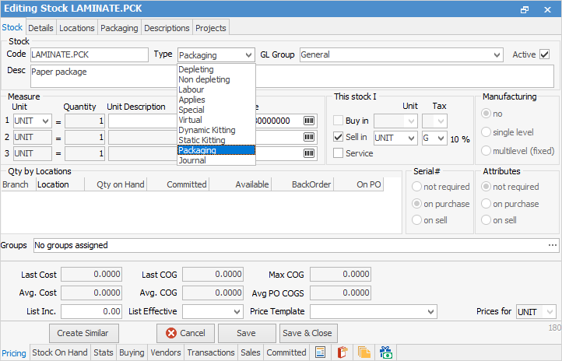Open barcode icon for unit row 3
The width and height of the screenshot is (562, 361).
[x=308, y=153]
